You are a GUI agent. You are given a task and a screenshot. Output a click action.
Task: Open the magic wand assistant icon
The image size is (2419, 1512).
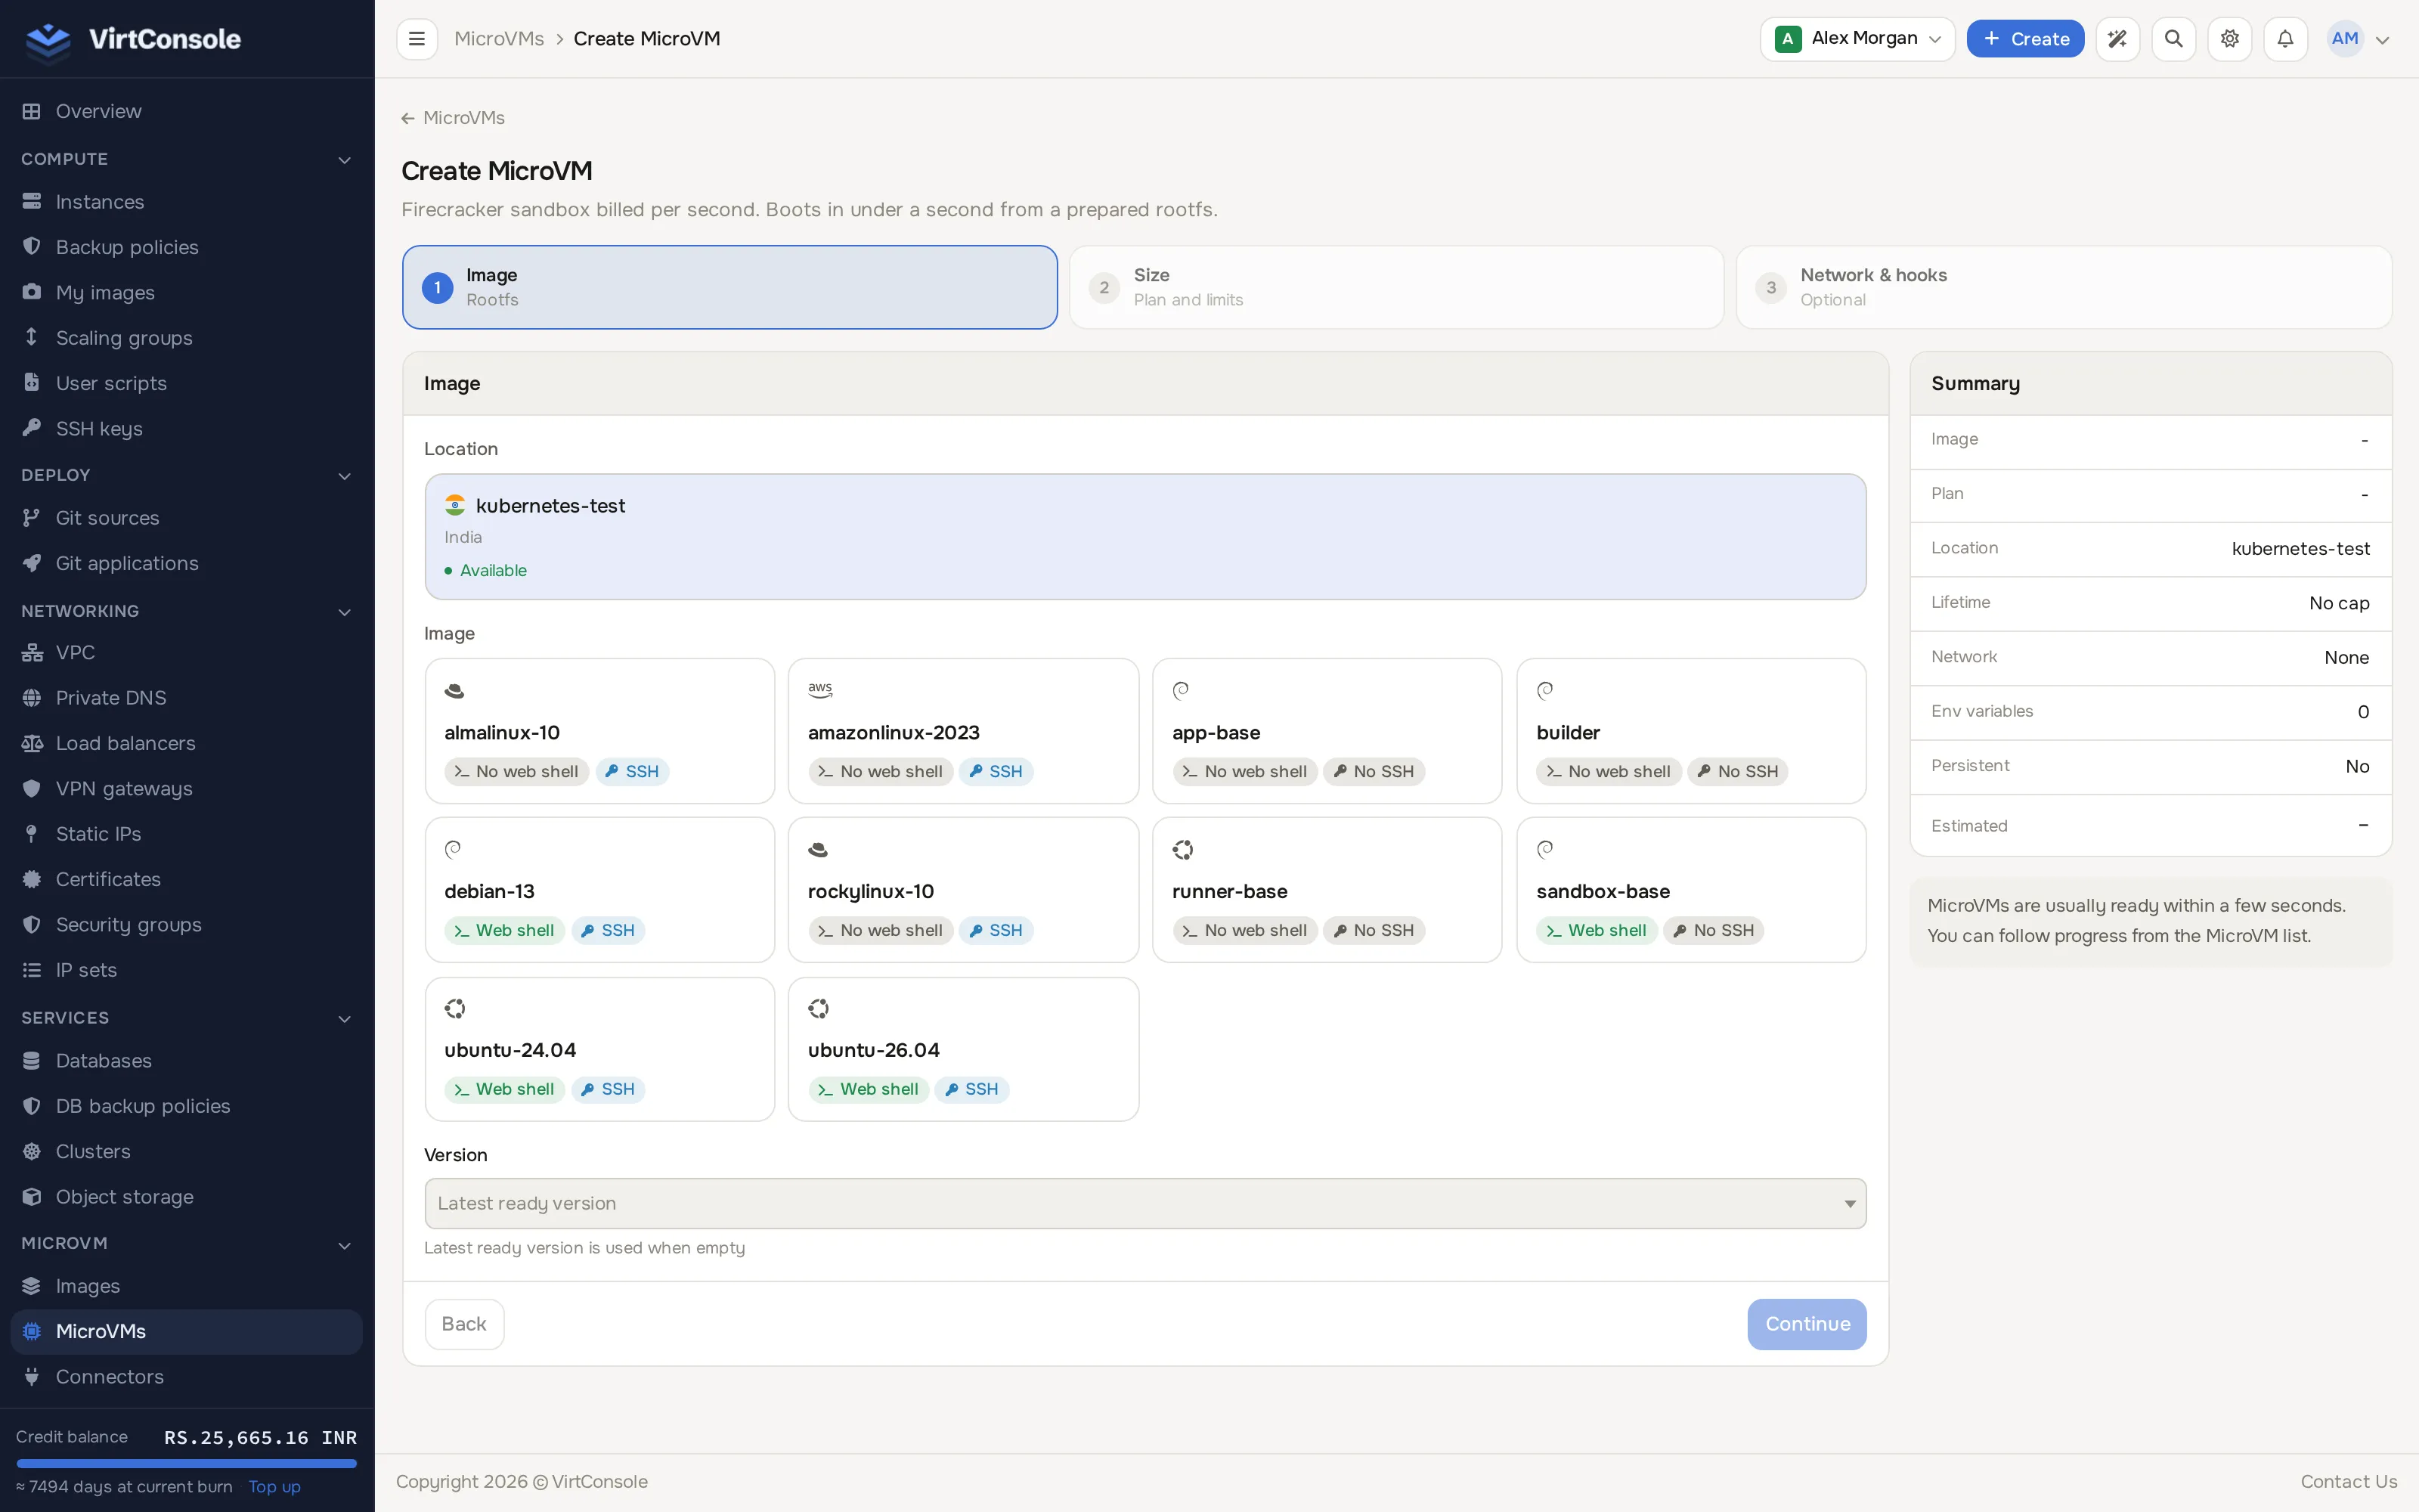pyautogui.click(x=2117, y=39)
